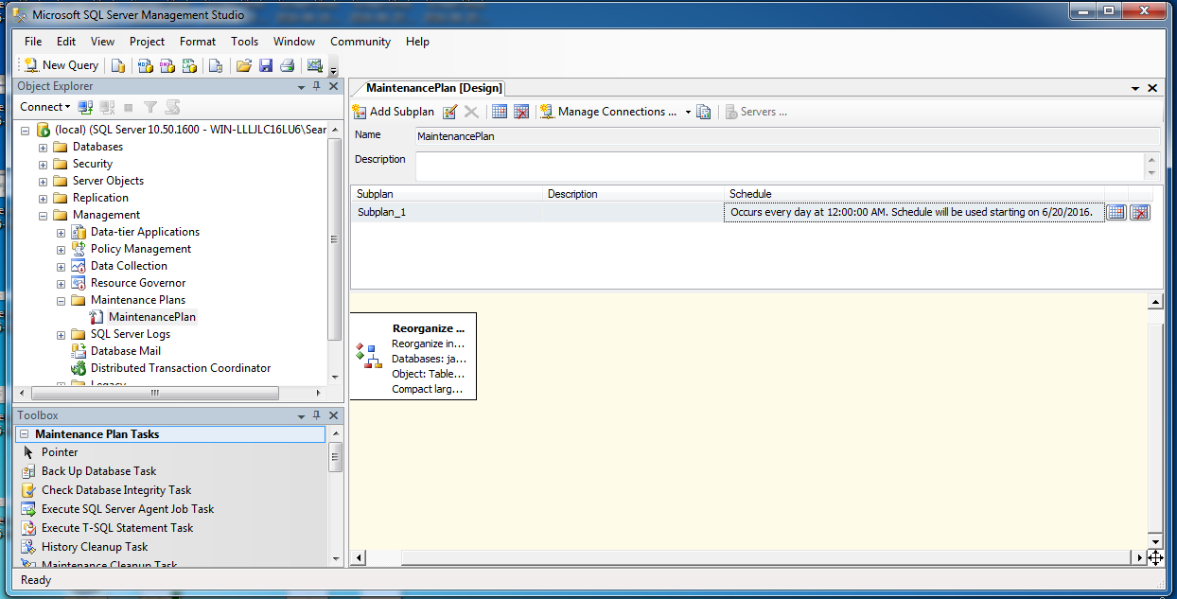1177x599 pixels.
Task: Open the main toolbar options overflow arrow
Action: click(x=333, y=68)
